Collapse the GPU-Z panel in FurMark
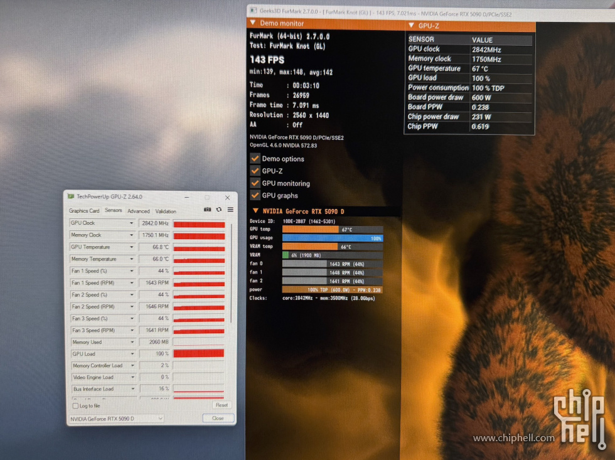 411,25
